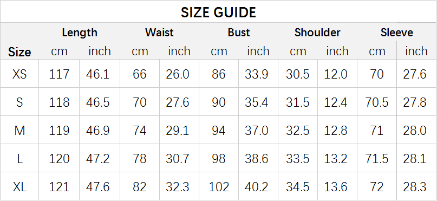Click the M size row label
This screenshot has height=201, width=437.
19,131
